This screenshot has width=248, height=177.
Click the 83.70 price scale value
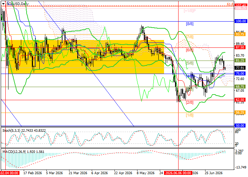(240, 56)
